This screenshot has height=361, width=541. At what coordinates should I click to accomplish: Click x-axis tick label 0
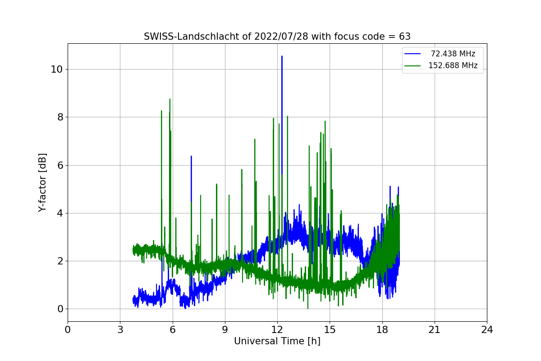point(68,330)
